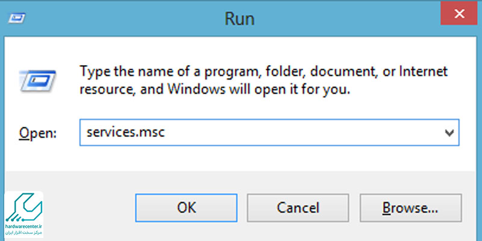Screen dimensions: 482x241
Task: Click the services.msc text in the box
Action: [126, 133]
